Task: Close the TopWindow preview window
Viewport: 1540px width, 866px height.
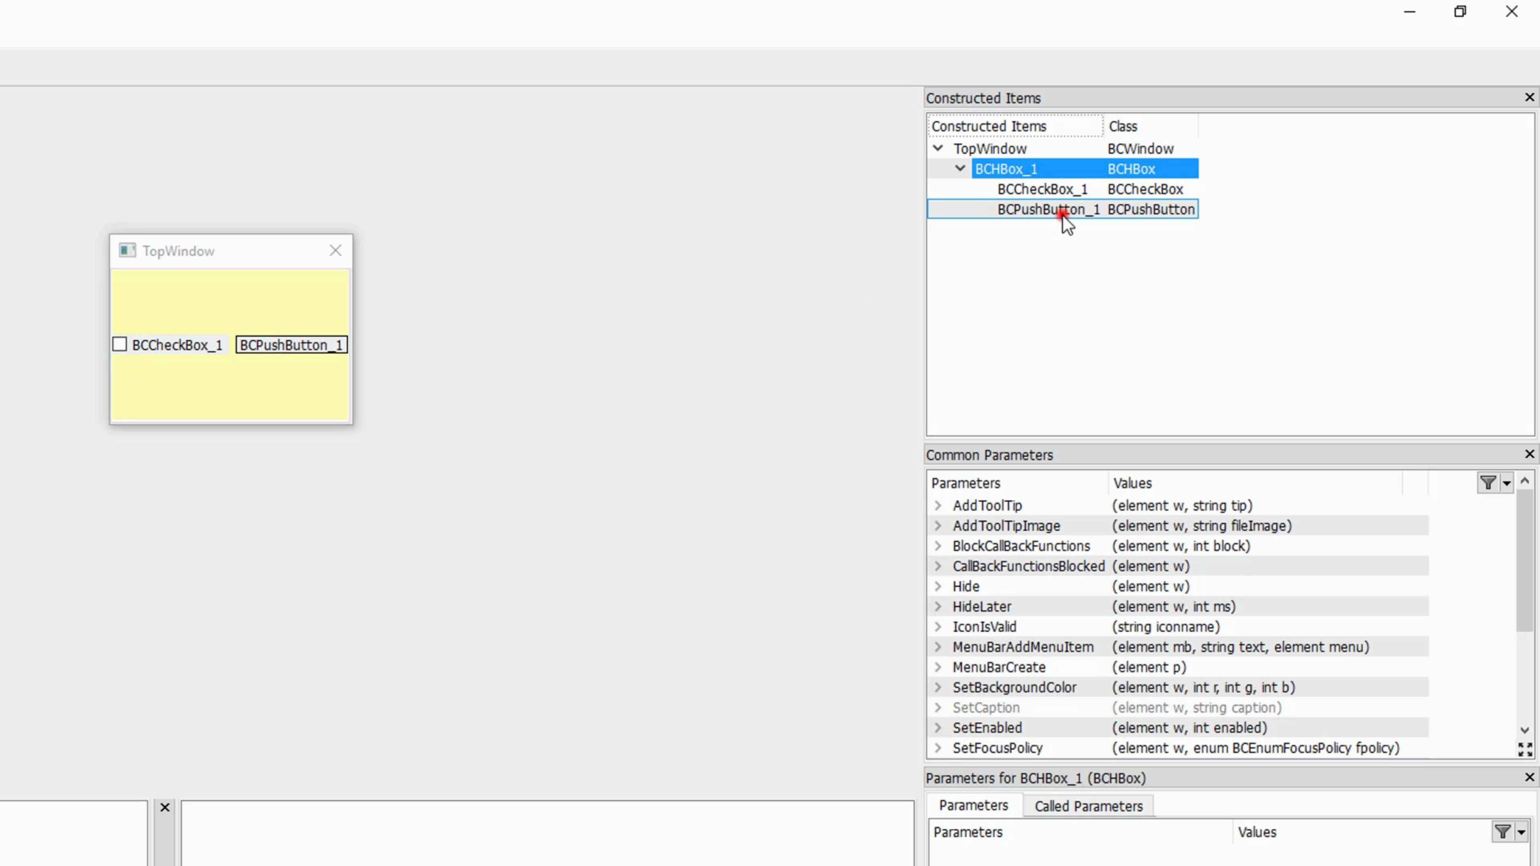Action: 335,251
